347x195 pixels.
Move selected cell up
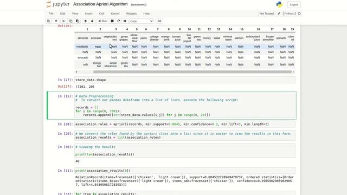pos(86,21)
